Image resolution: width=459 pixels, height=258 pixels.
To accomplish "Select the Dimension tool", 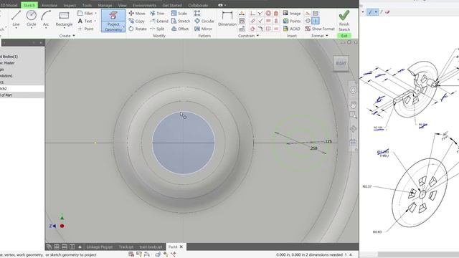I will [227, 19].
